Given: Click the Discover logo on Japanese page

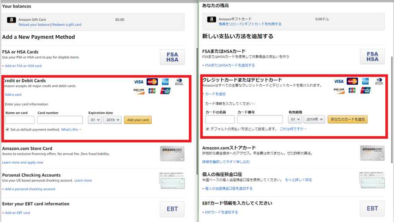Looking at the screenshot, I should (339, 90).
